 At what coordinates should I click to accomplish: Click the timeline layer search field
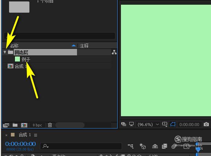(81, 146)
